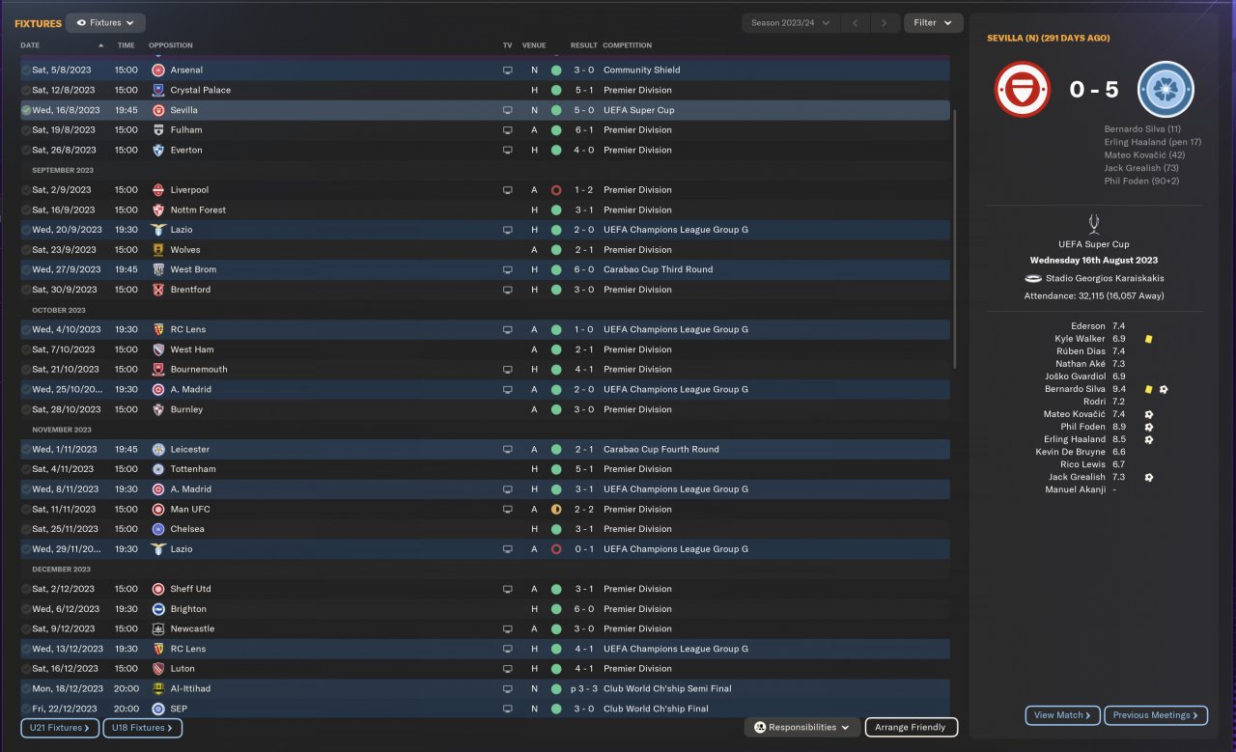Open the Crystal Palace club badge
Viewport: 1236px width, 752px height.
tap(158, 90)
